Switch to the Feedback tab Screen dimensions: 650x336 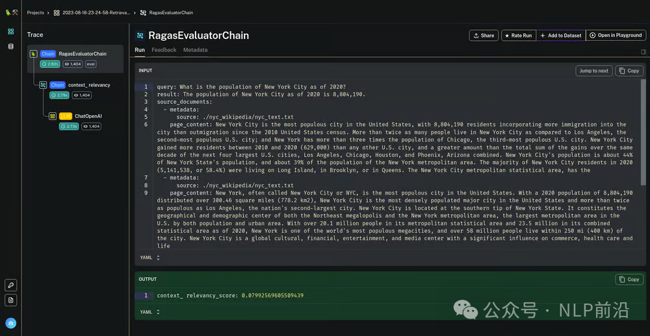click(164, 50)
